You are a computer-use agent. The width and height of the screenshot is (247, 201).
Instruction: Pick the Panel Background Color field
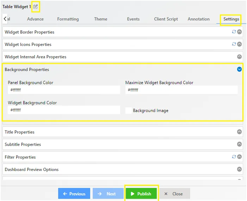64,90
